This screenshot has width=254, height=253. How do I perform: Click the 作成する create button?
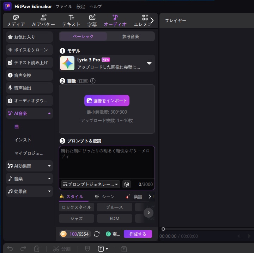[x=138, y=234]
